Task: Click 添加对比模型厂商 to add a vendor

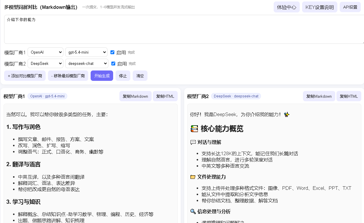Action: (x=25, y=76)
